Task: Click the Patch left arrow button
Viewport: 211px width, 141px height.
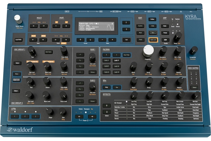Action: (x=56, y=40)
